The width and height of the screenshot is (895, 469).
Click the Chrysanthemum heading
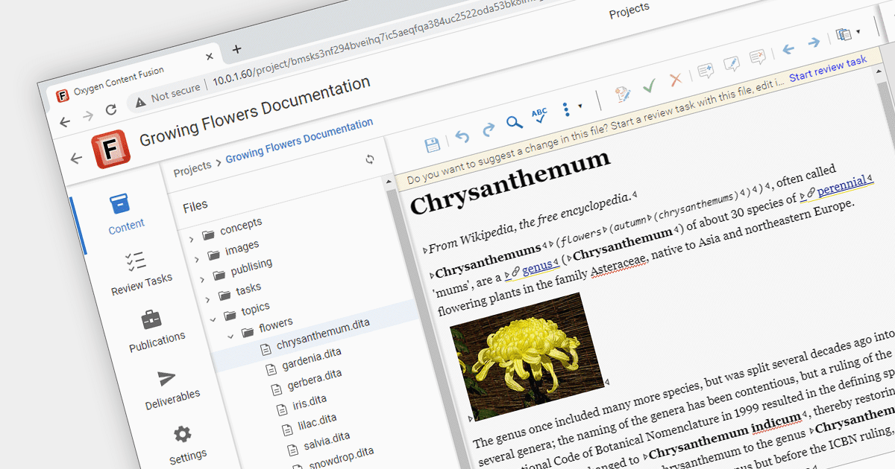(509, 182)
